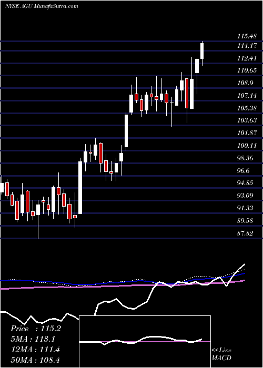This screenshot has height=368, width=263.
Task: Click the 50MA : 108.4 readout
Action: (36, 360)
